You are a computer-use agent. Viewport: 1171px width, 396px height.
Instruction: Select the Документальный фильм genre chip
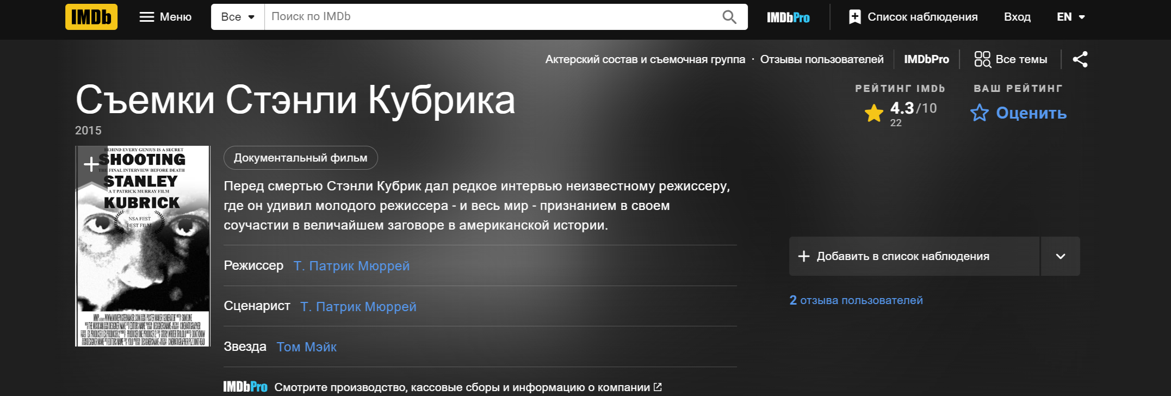[300, 158]
